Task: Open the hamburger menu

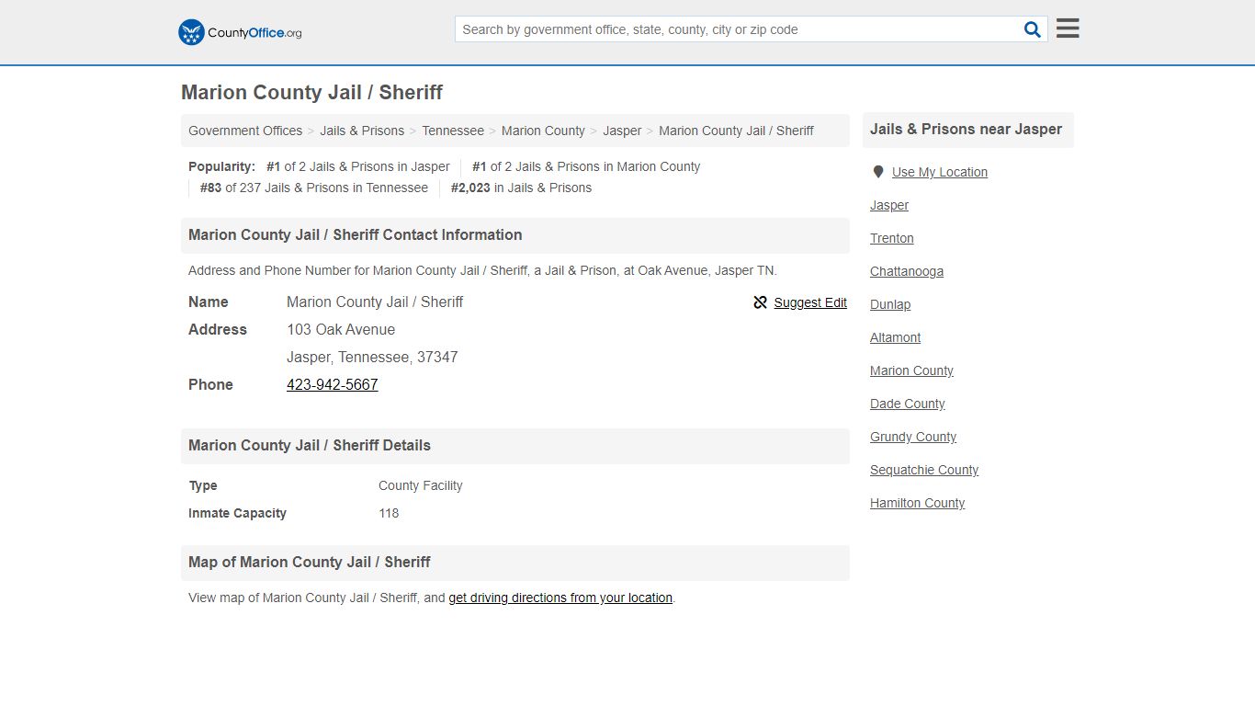Action: point(1068,28)
